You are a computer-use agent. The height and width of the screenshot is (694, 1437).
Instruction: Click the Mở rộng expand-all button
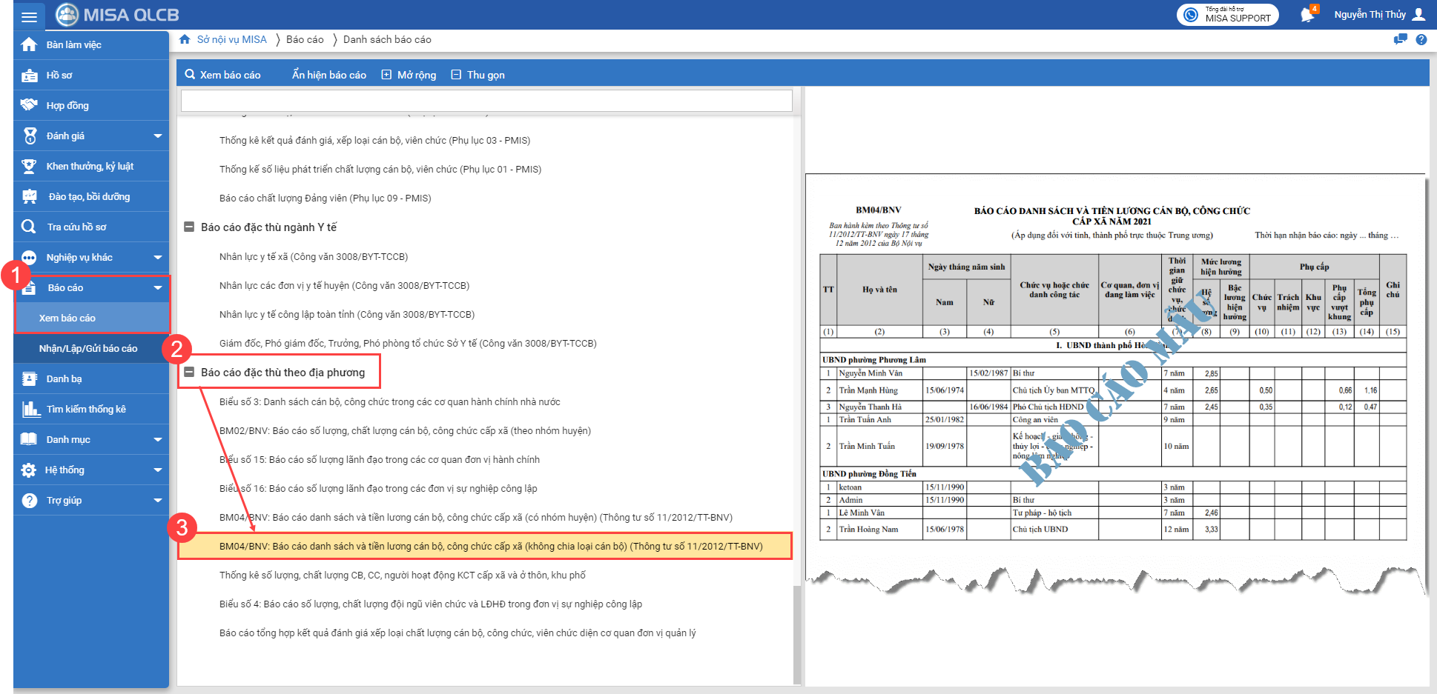[x=409, y=75]
